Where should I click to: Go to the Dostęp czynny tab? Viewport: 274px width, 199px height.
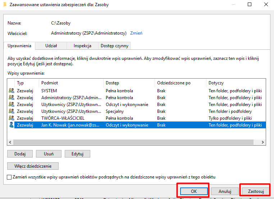pyautogui.click(x=114, y=46)
